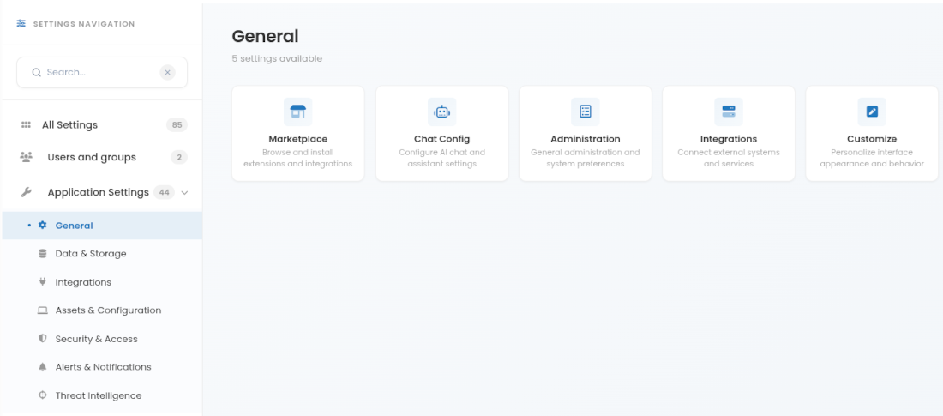Screen dimensions: 943x416
Task: Click the Security & Access shield icon
Action: 42,339
